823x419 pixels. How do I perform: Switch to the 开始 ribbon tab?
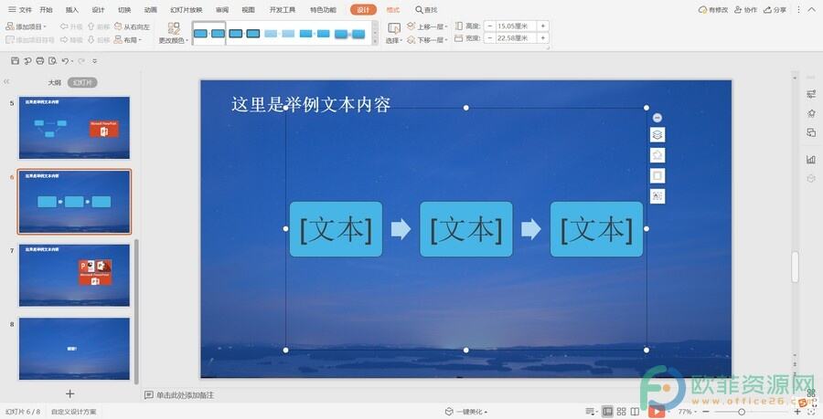[x=47, y=9]
